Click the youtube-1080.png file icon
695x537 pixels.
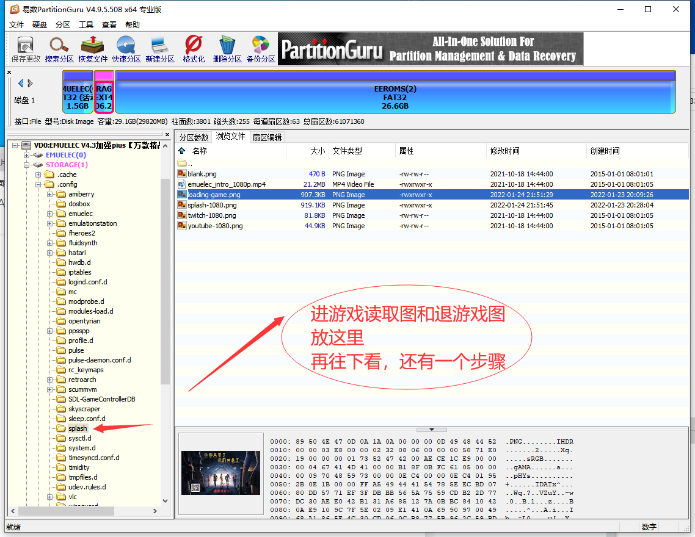(182, 226)
